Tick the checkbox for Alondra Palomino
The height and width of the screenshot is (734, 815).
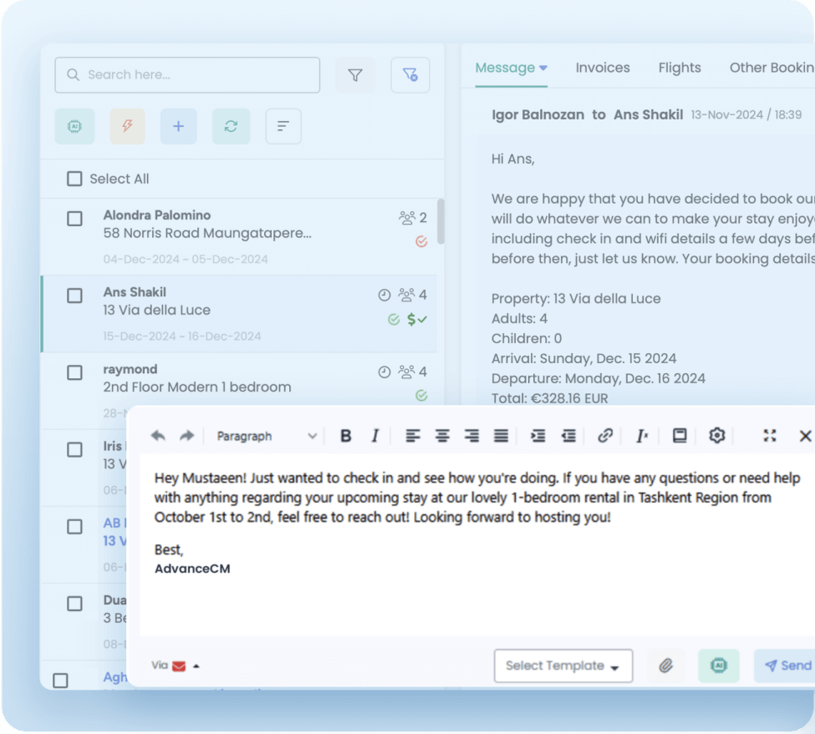coord(75,219)
